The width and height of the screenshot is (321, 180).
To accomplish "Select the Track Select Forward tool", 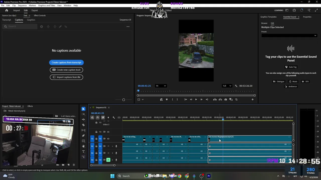I will click(x=84, y=114).
